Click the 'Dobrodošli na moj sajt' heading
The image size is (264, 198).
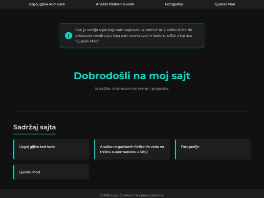(x=132, y=76)
